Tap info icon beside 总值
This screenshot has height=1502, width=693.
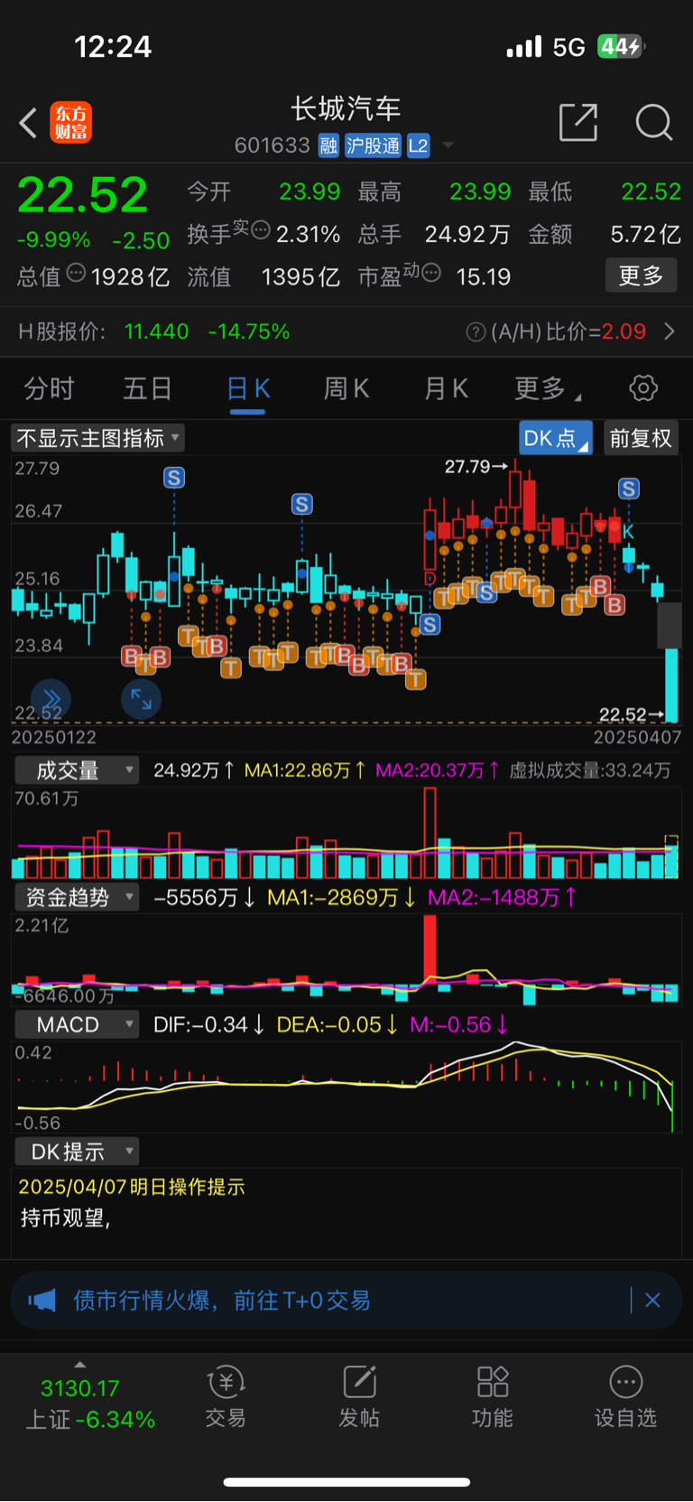(76, 273)
